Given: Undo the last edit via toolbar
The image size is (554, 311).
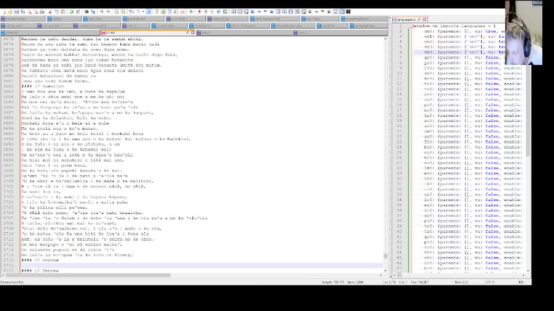Looking at the screenshot, I should (x=71, y=12).
